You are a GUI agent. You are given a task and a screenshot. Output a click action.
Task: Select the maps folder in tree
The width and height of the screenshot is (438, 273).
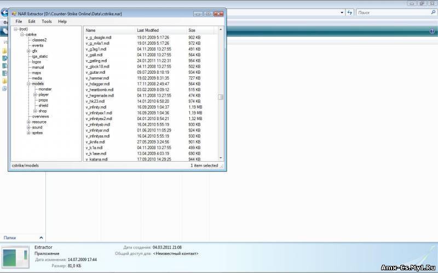click(36, 73)
